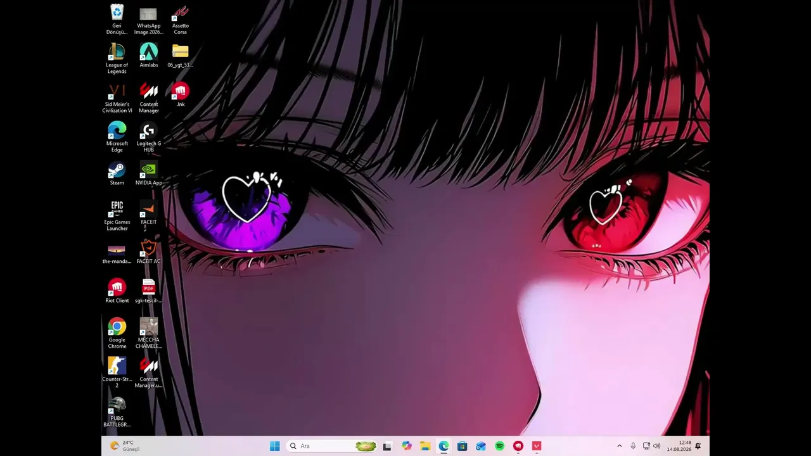This screenshot has height=456, width=811.
Task: Select the Steam desktop shortcut
Action: [117, 174]
